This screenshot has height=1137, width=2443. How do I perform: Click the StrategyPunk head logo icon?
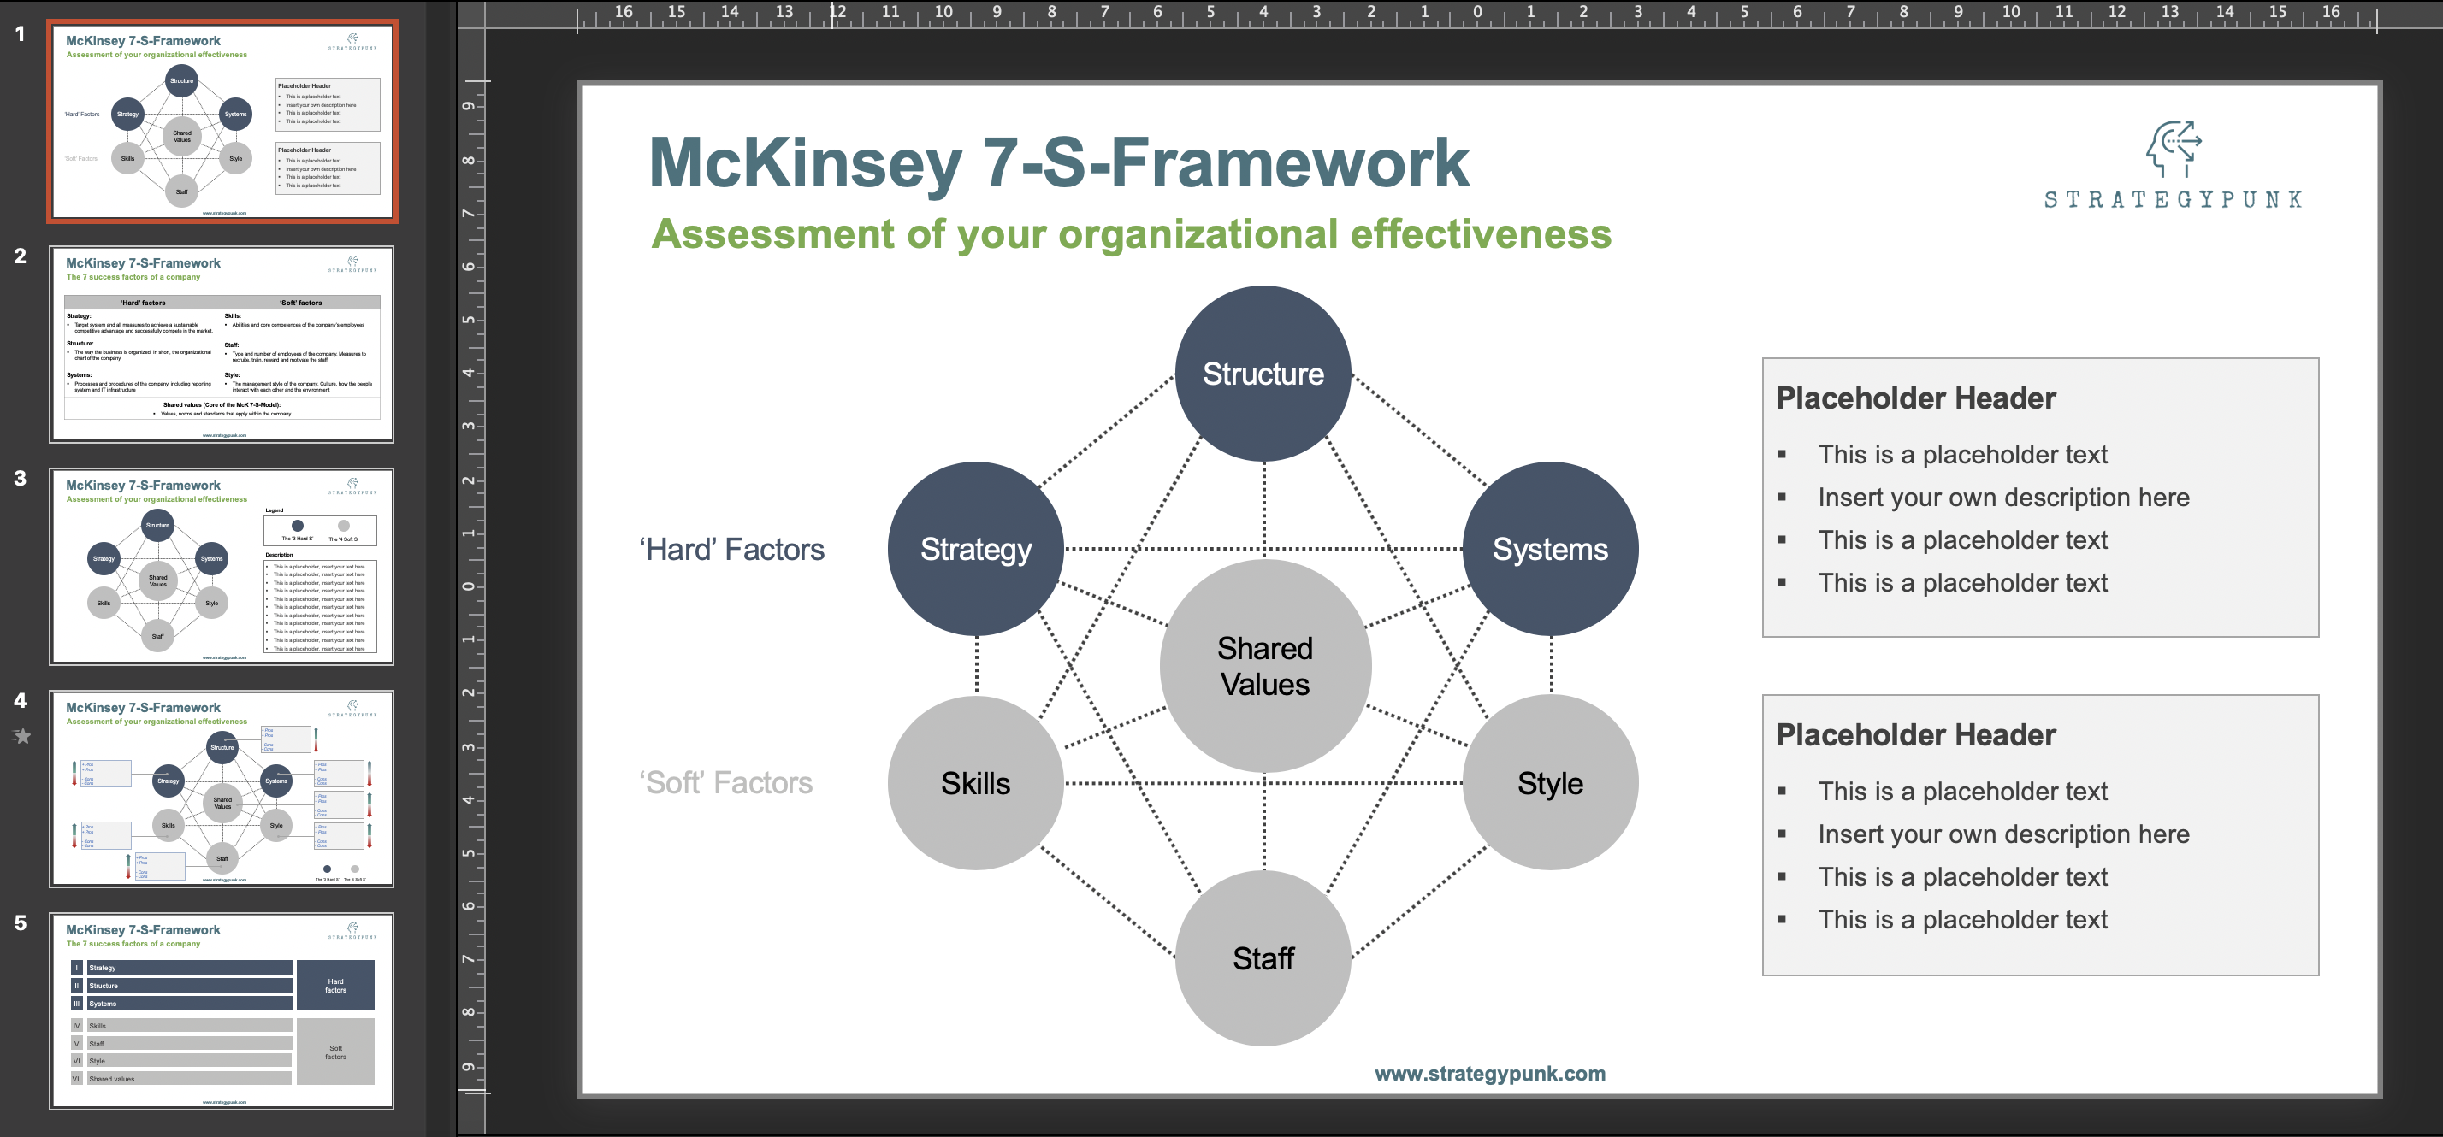tap(2174, 148)
